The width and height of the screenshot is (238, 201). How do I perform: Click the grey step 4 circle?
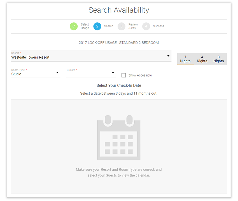pyautogui.click(x=146, y=26)
